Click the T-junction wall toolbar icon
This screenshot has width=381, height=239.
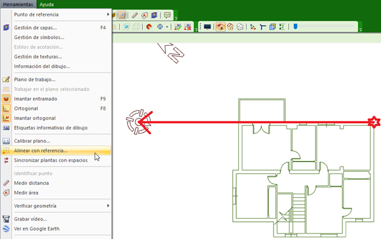[x=263, y=27]
